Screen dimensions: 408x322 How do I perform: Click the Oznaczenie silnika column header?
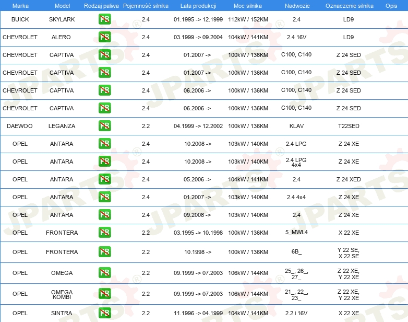pyautogui.click(x=350, y=6)
